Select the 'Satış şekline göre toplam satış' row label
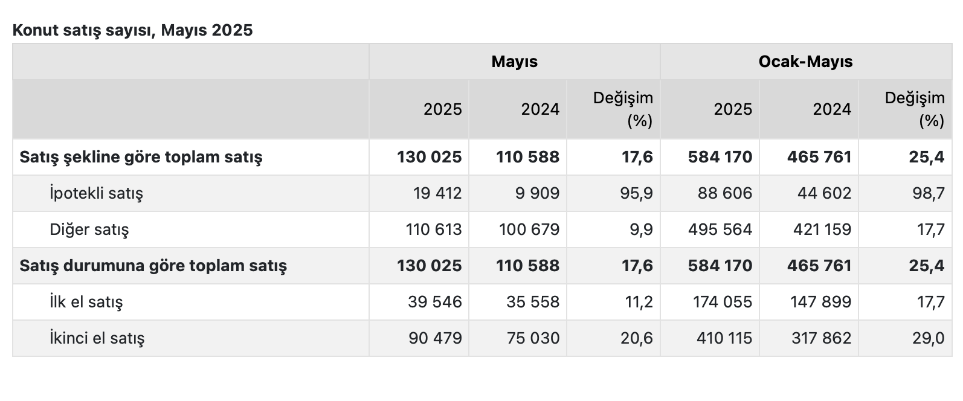The image size is (963, 401). 141,157
